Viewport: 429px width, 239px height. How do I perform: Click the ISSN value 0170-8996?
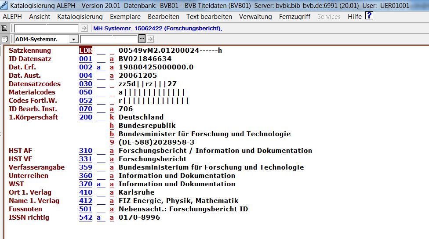pos(139,217)
